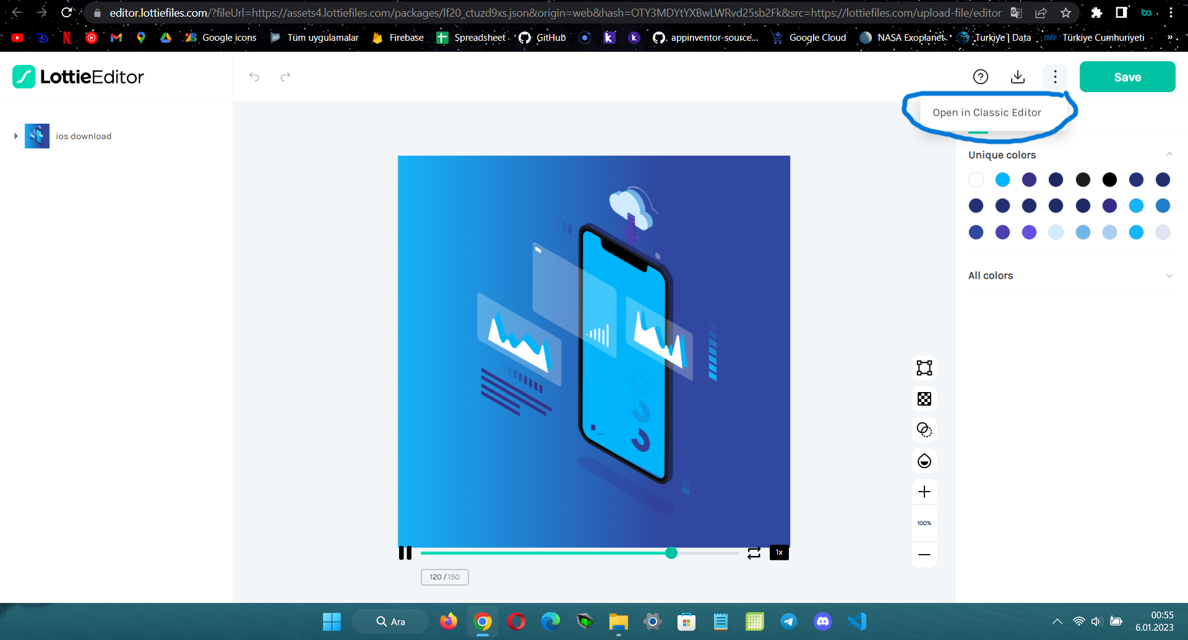Click the green Save button
1188x640 pixels.
(1127, 77)
